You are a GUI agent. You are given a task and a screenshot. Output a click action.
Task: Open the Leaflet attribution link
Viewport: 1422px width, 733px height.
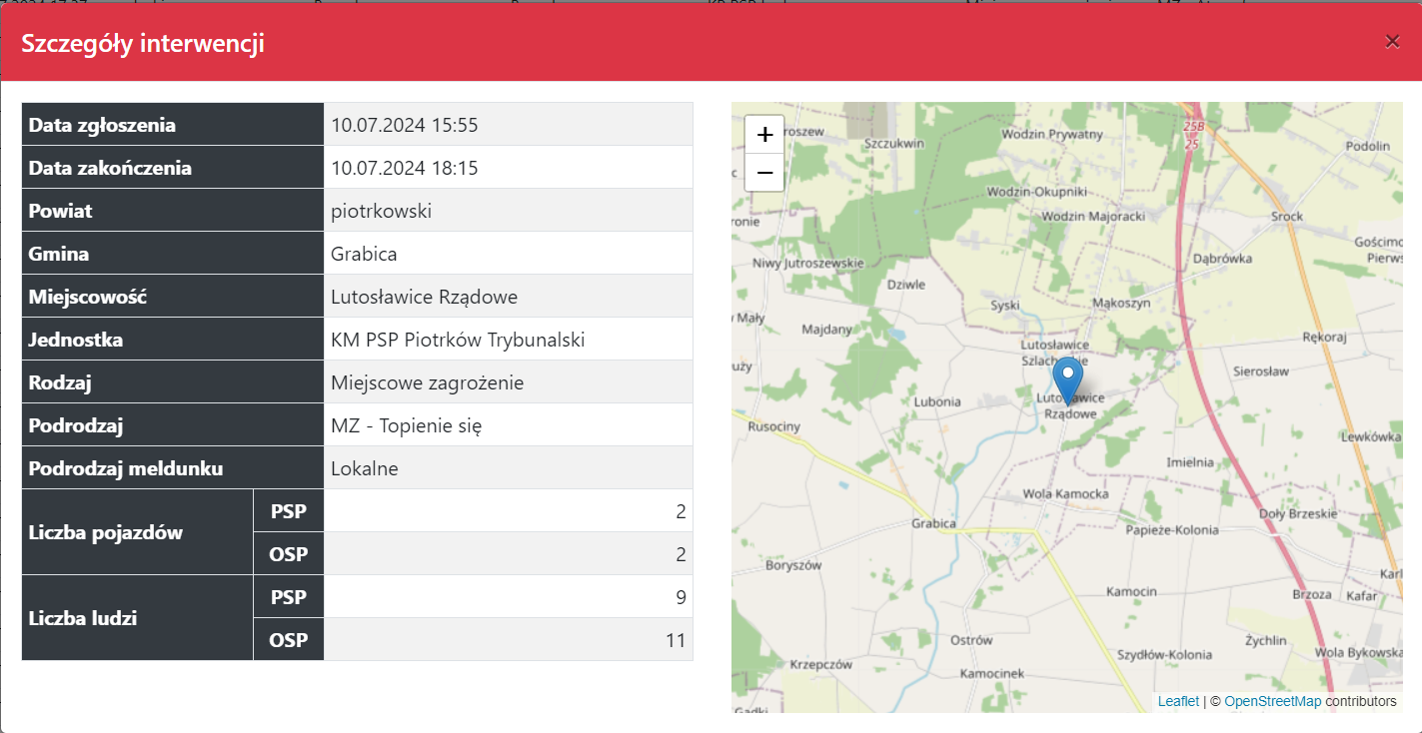pos(1178,701)
